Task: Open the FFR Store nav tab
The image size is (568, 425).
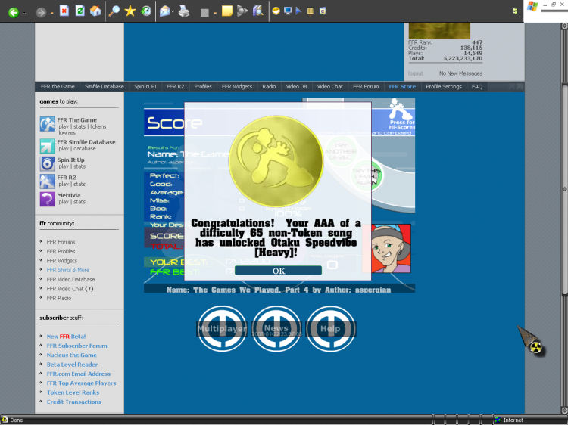Action: point(402,87)
